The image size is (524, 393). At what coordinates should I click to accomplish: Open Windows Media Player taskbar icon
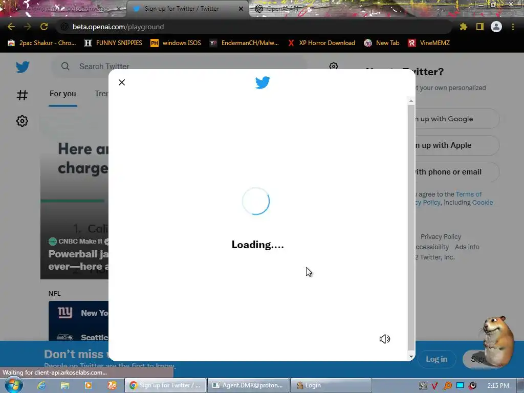(x=88, y=385)
